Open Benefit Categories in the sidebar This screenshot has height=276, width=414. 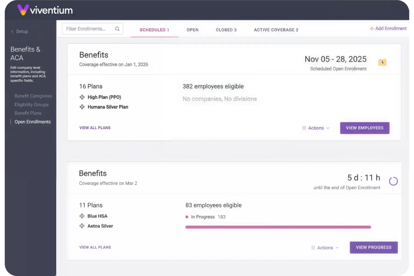pyautogui.click(x=33, y=96)
